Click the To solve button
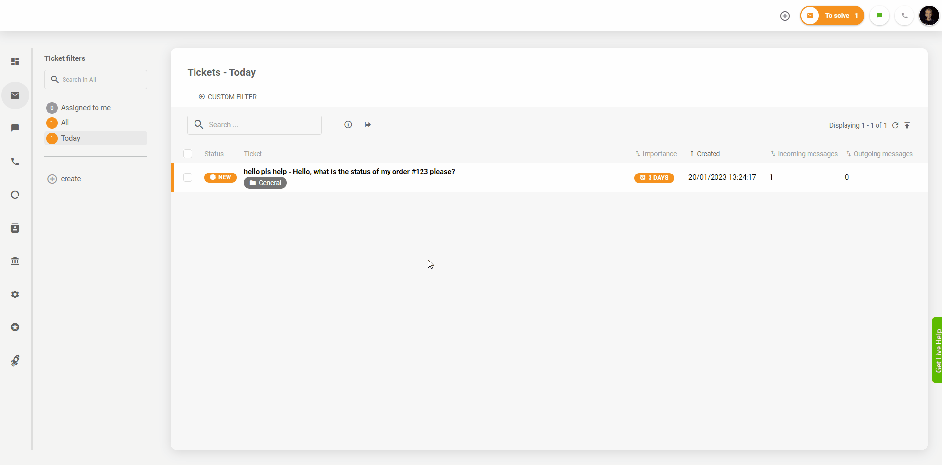The image size is (942, 465). [x=832, y=16]
